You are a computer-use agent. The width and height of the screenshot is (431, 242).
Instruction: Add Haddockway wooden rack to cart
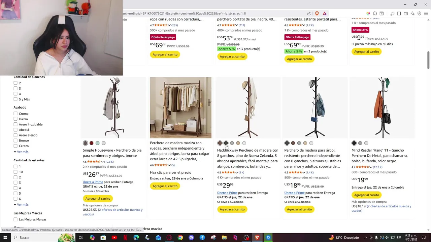[232, 209]
